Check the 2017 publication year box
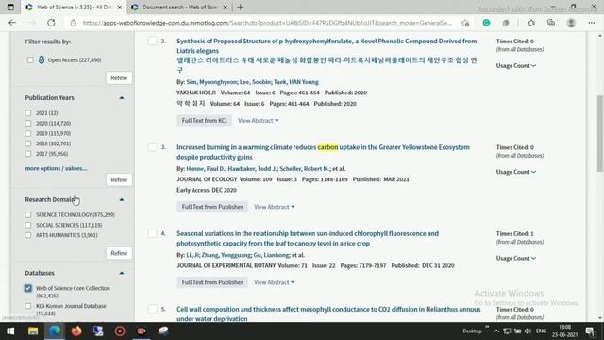This screenshot has width=604, height=340. click(28, 153)
